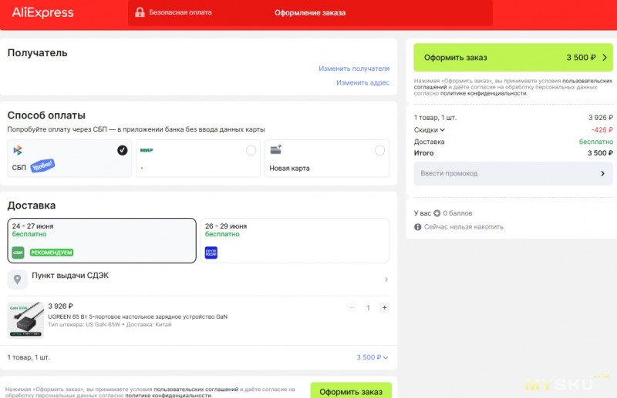Increase item quantity with plus button
This screenshot has width=617, height=398.
pos(384,308)
